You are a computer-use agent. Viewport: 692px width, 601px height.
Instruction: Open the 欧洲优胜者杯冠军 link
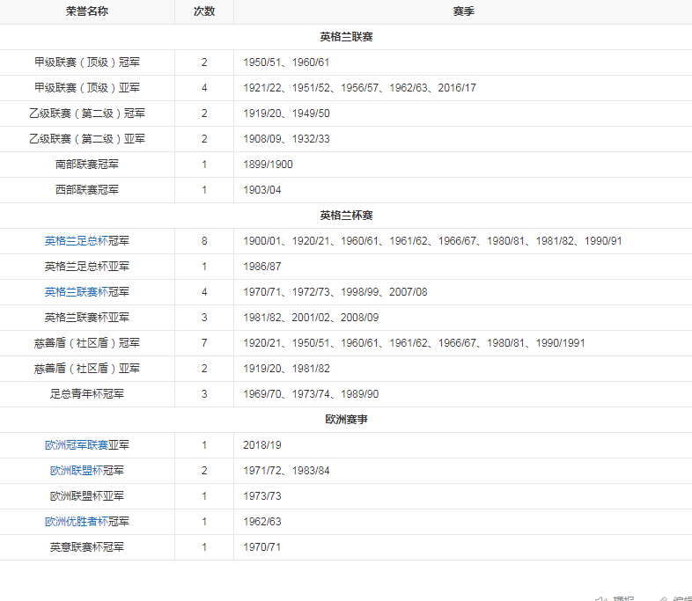coord(87,522)
